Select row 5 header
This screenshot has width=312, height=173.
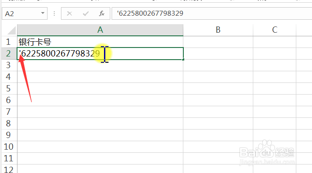[9, 88]
